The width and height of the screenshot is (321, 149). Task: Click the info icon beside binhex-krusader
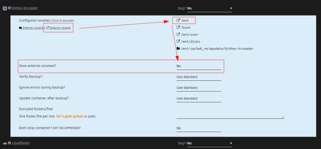click(x=9, y=8)
